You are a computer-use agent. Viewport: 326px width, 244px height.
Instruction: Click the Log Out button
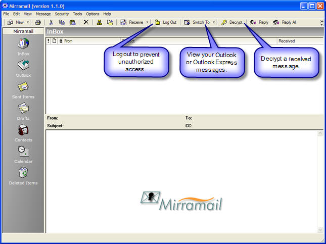tap(166, 22)
